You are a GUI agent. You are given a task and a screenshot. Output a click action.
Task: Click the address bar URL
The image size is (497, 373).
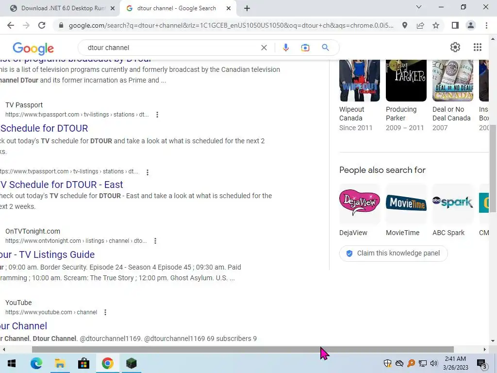[231, 25]
